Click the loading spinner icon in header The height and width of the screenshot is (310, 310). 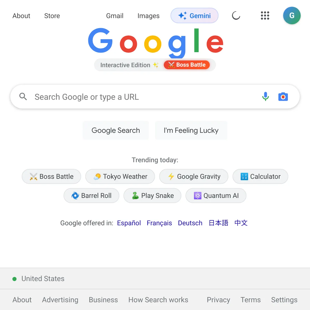tap(236, 16)
